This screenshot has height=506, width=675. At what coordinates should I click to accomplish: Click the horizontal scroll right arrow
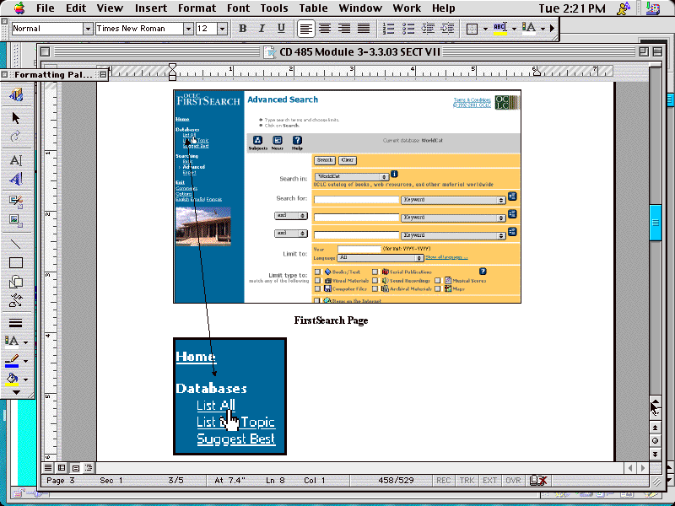click(x=643, y=468)
